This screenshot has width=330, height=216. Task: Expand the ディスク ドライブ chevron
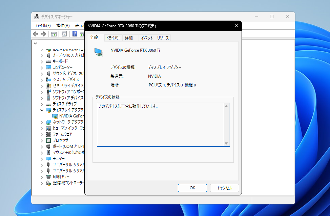point(42,104)
